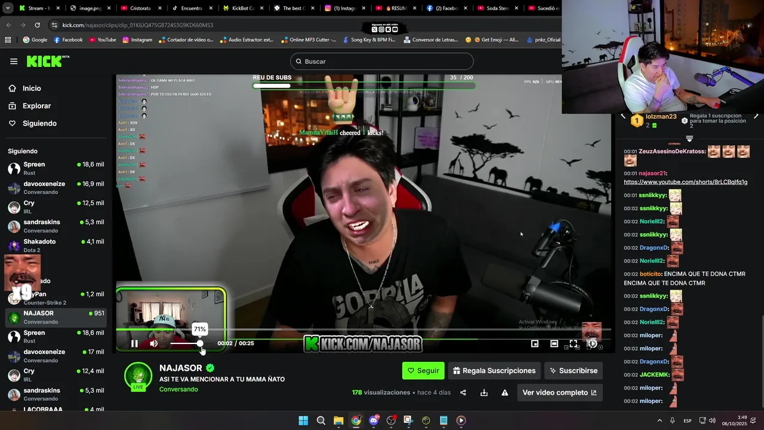Toggle picture-in-picture mode

(535, 343)
